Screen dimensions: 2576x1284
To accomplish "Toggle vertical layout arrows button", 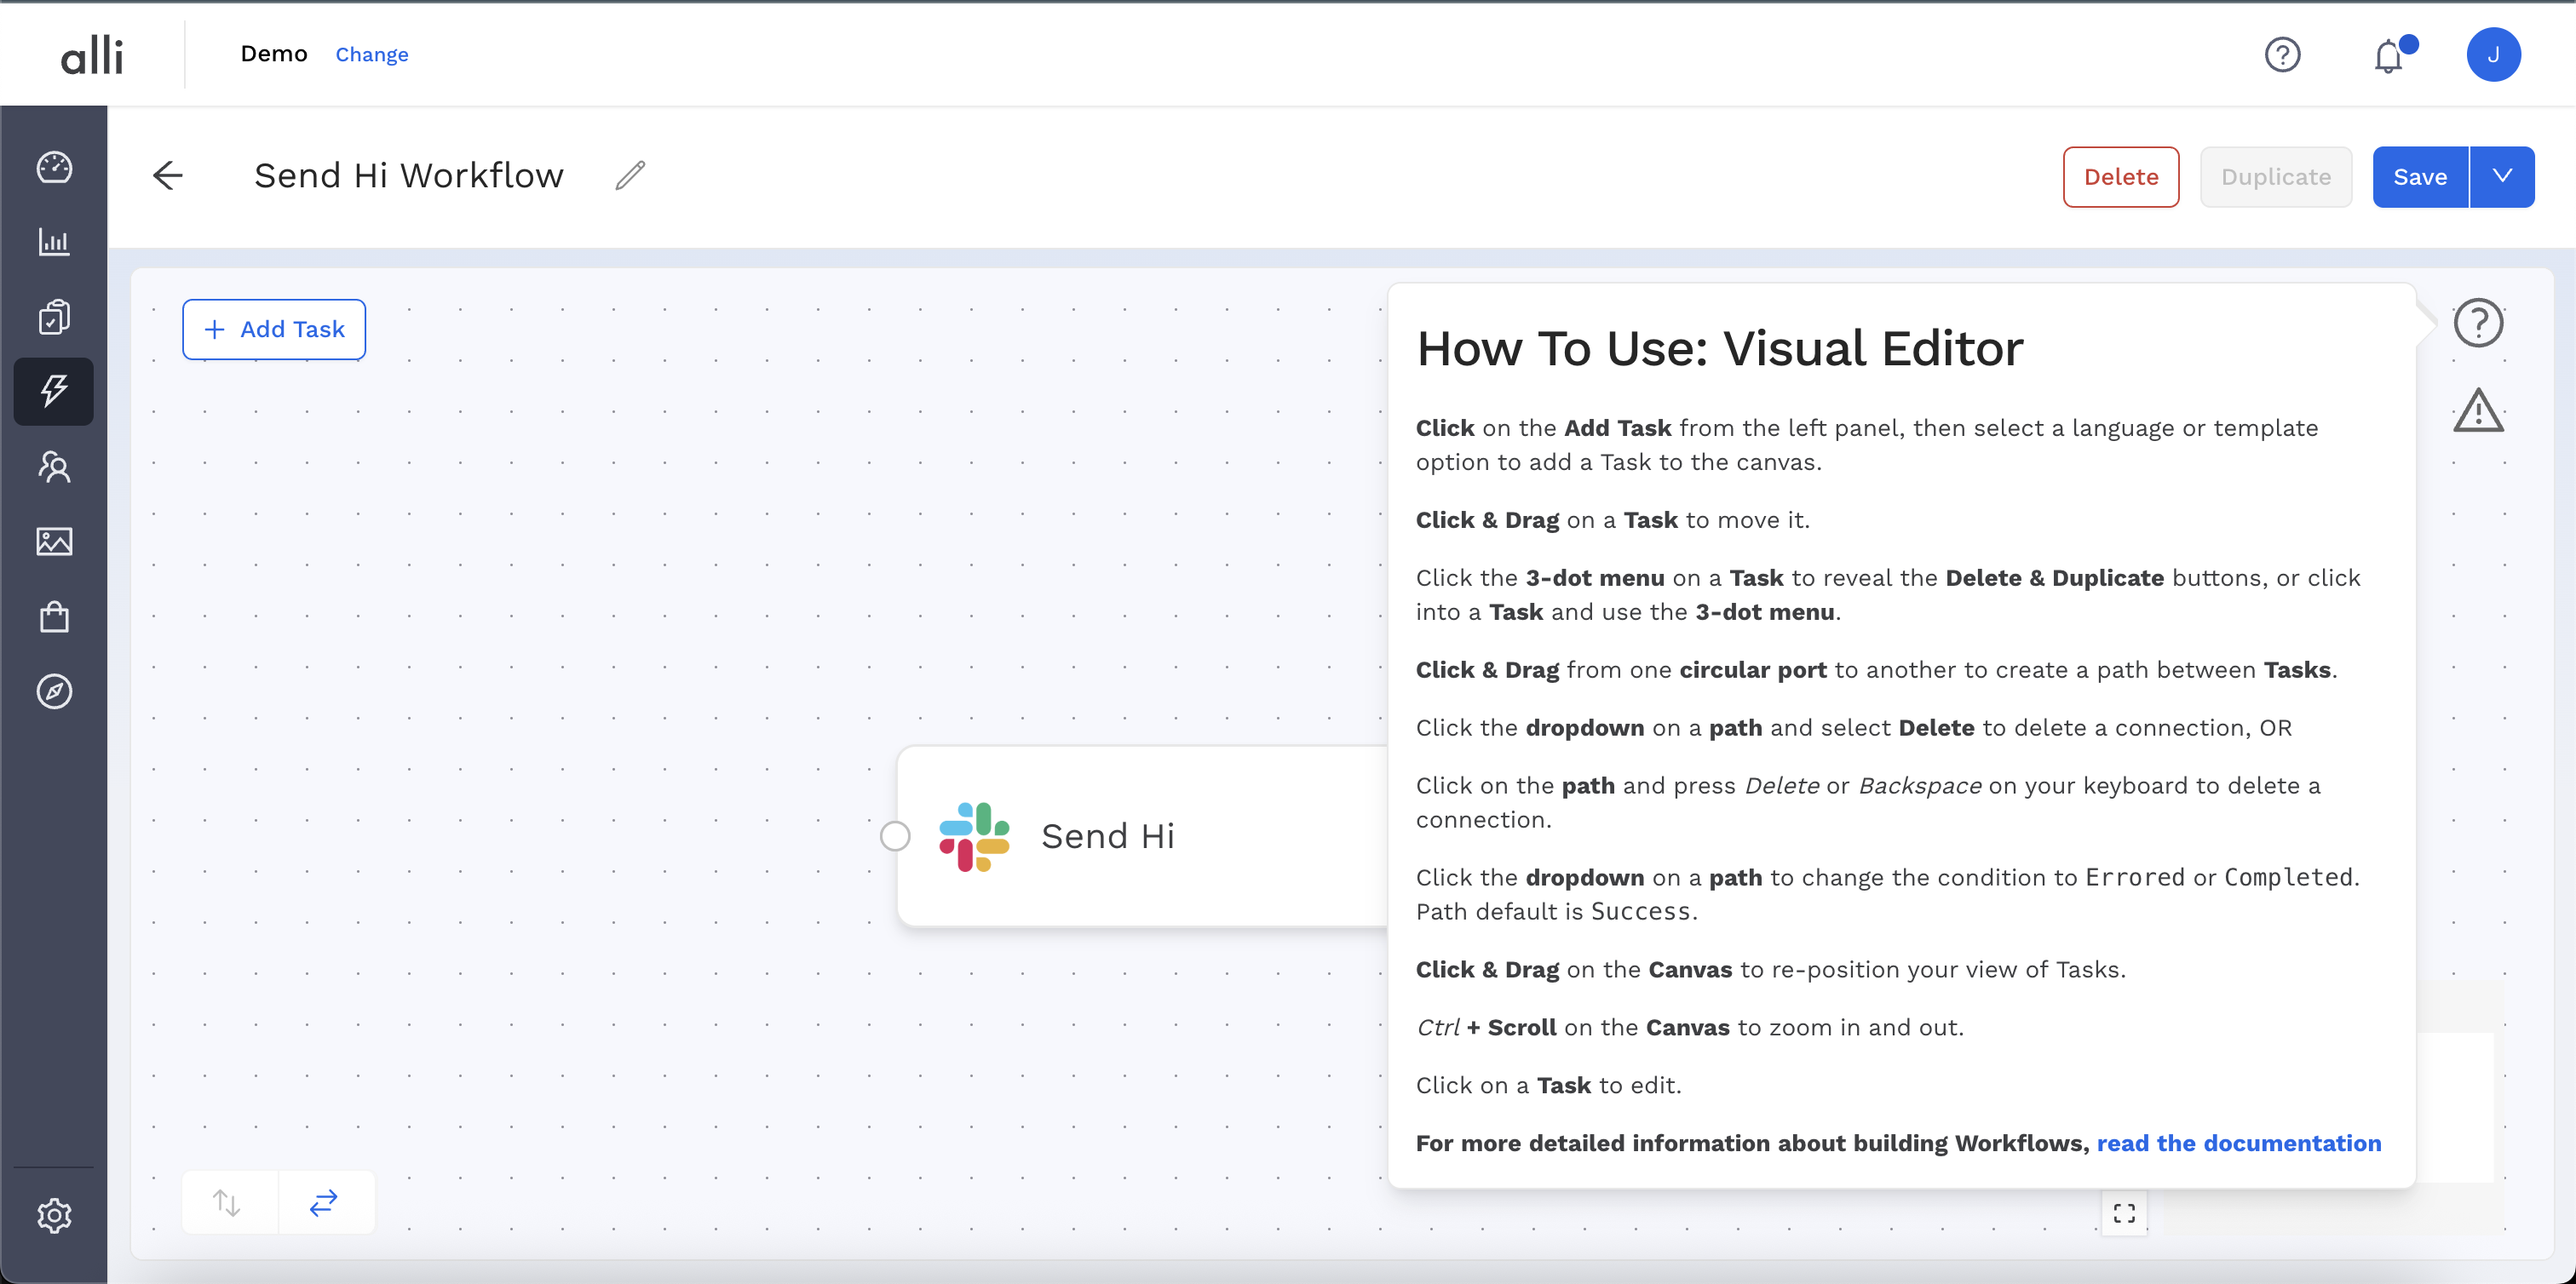I will [228, 1202].
